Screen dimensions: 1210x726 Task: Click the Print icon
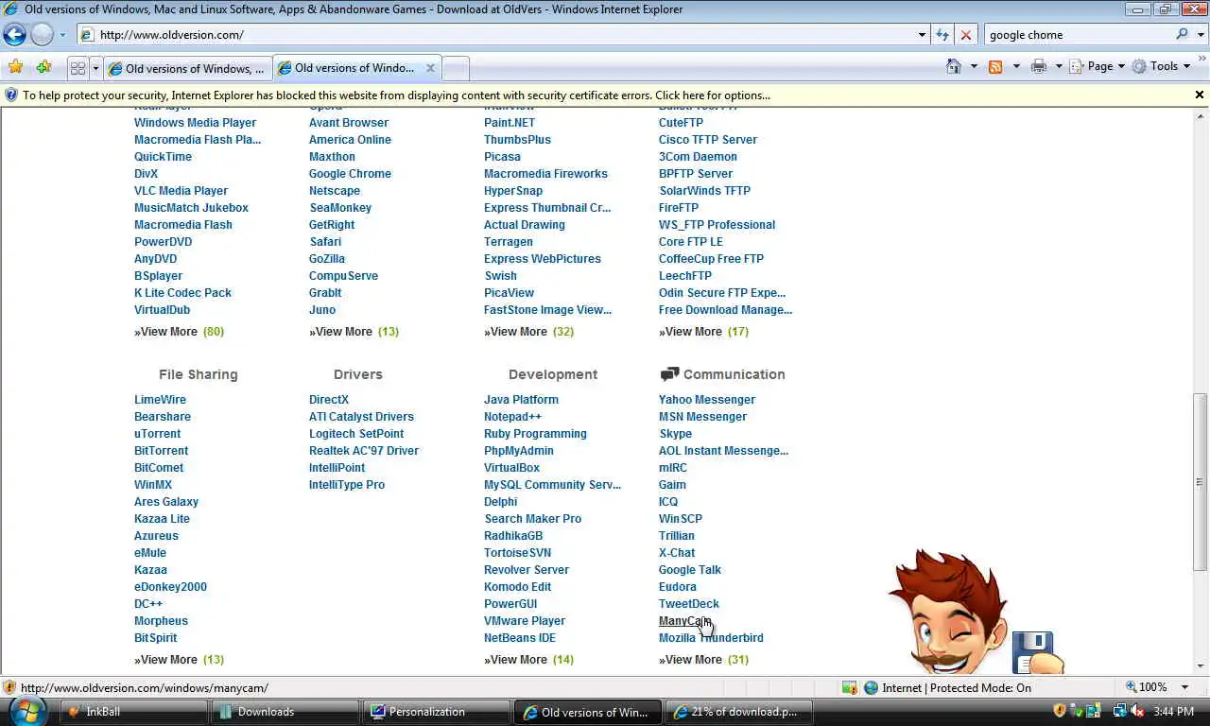[x=1039, y=66]
